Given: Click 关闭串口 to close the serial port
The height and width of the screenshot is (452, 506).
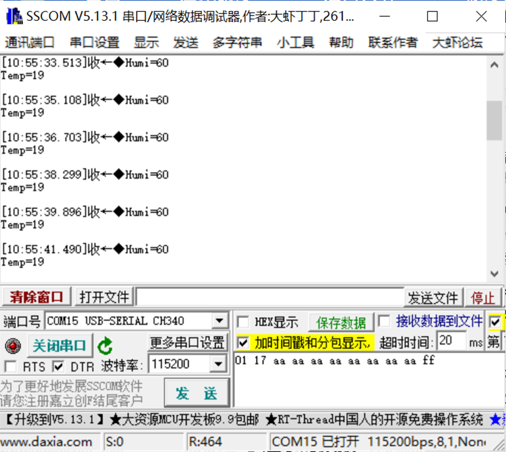Looking at the screenshot, I should pyautogui.click(x=59, y=346).
